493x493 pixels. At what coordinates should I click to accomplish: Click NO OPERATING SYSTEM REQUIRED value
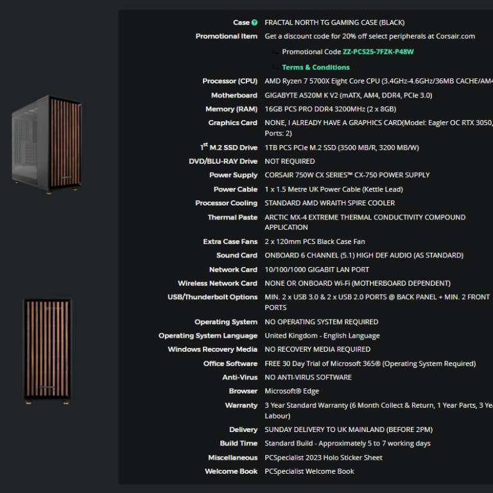pyautogui.click(x=322, y=322)
